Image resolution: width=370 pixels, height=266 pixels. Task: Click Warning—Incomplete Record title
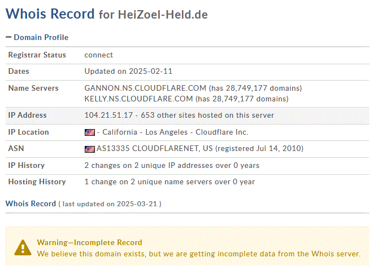point(89,242)
